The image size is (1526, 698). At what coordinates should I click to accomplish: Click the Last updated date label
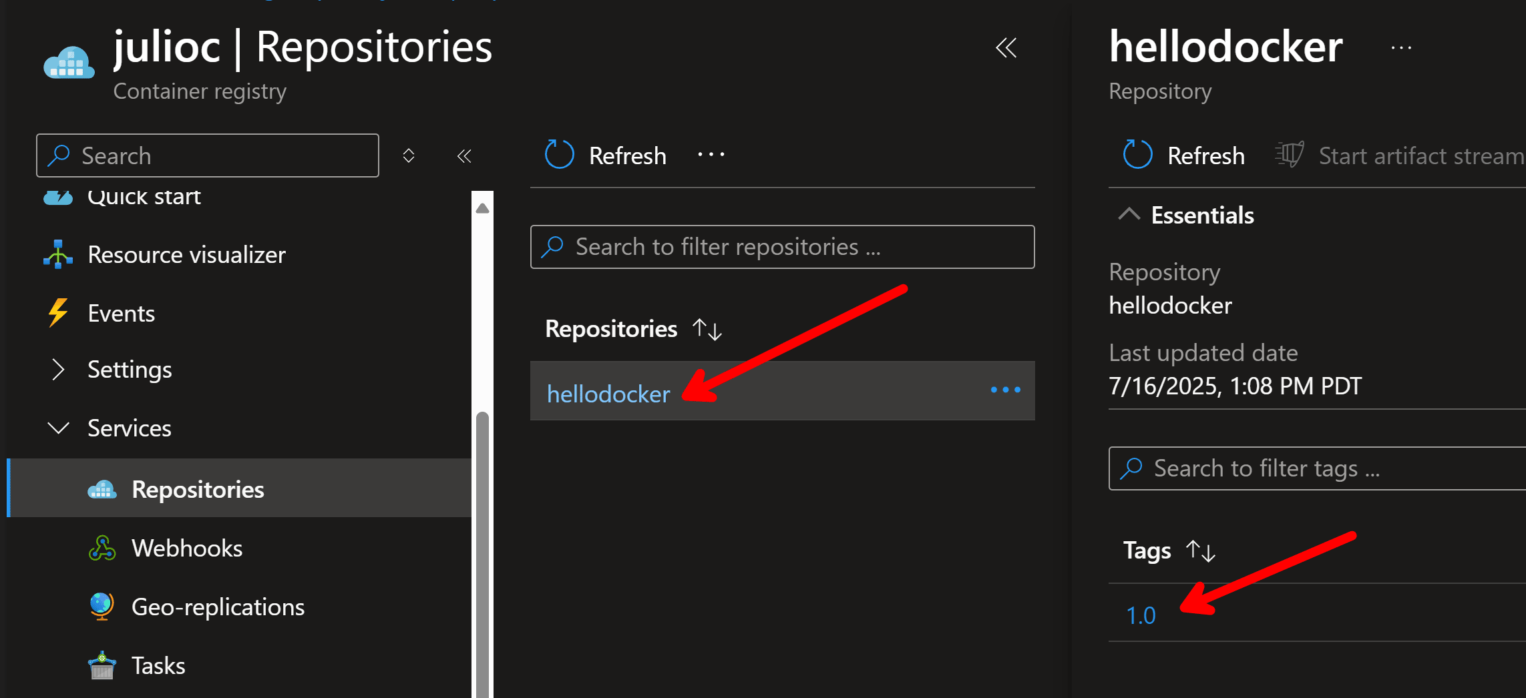click(1203, 352)
